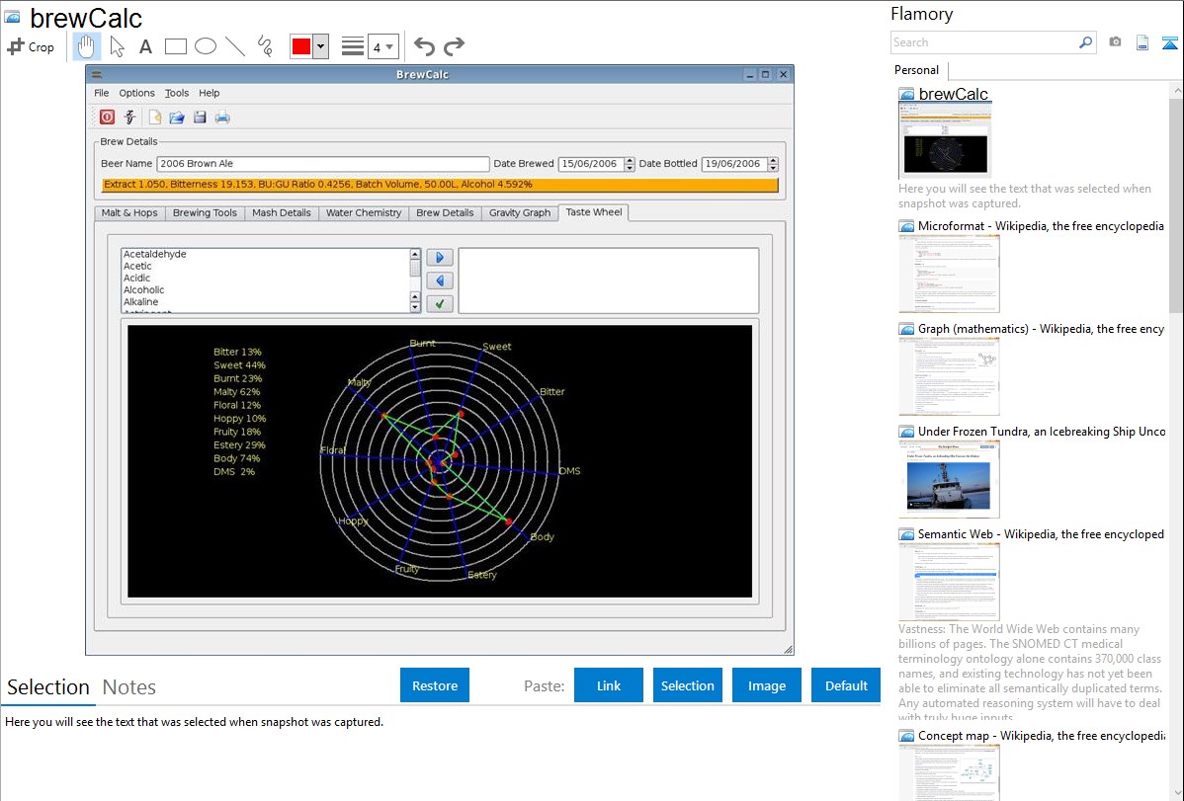Click the document page icon in Flamory
This screenshot has width=1184, height=801.
pos(1142,42)
